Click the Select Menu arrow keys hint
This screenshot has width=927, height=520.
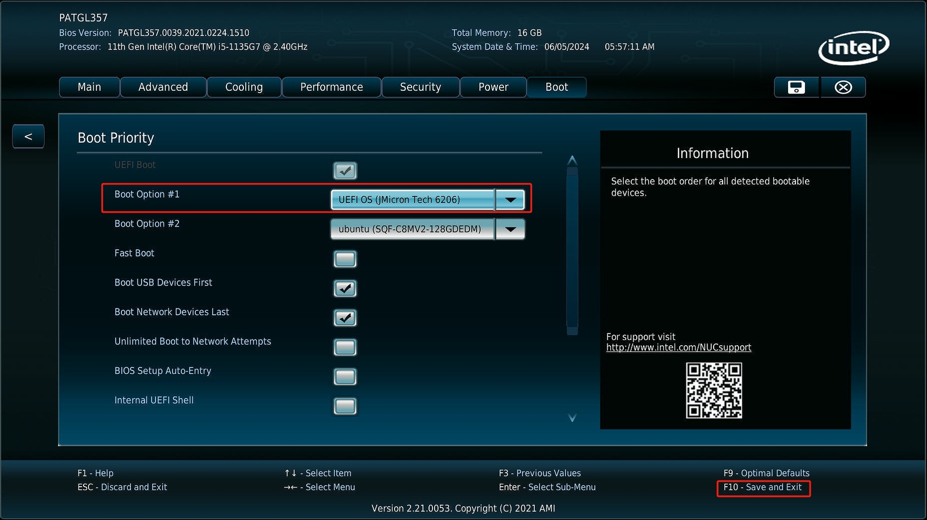tap(320, 487)
